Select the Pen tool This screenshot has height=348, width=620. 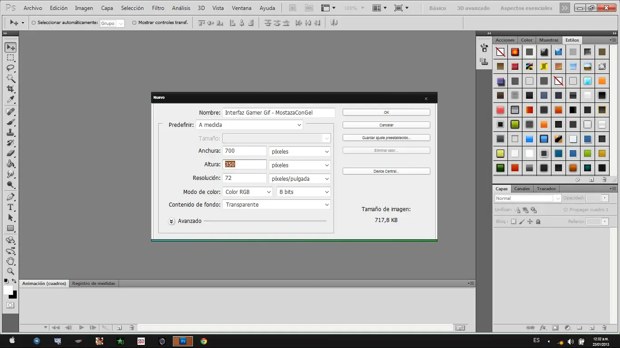pos(10,197)
